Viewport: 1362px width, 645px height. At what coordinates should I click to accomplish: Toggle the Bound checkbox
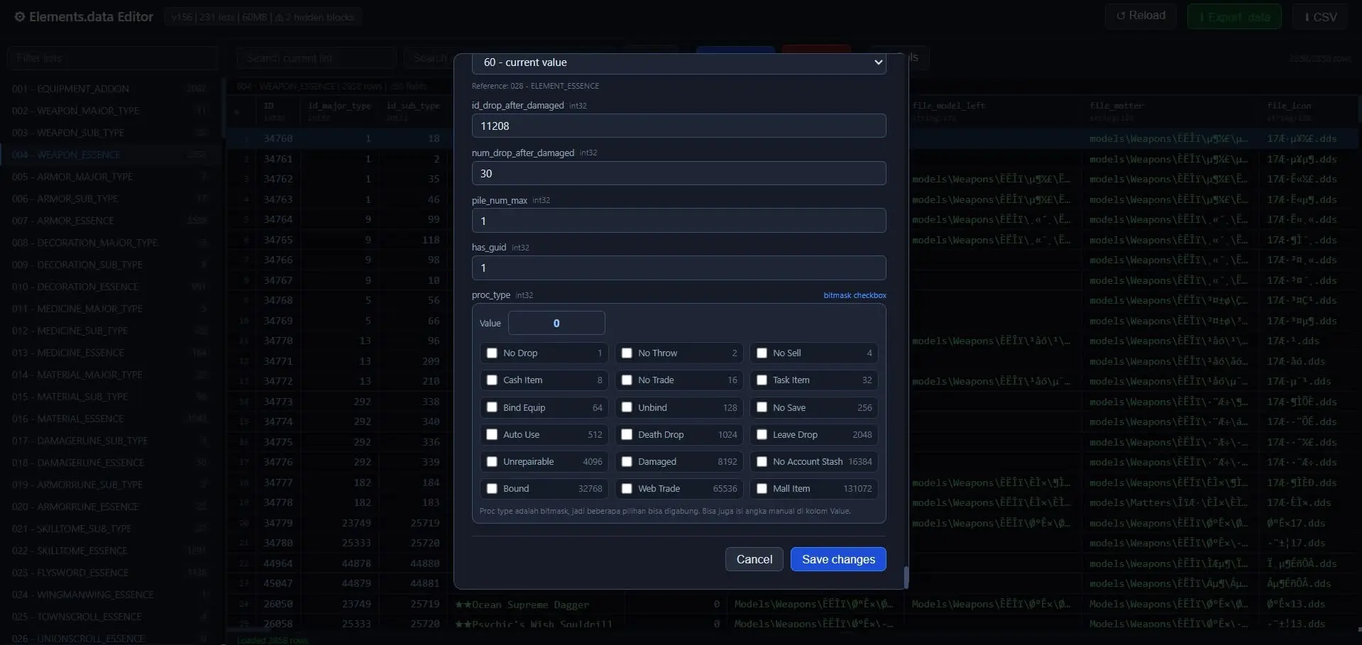(x=492, y=488)
